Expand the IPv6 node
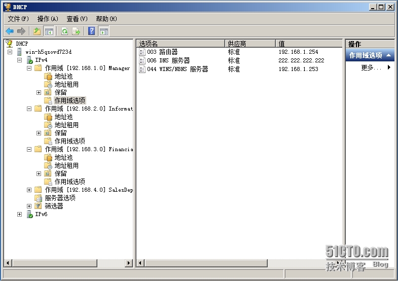 click(x=20, y=215)
